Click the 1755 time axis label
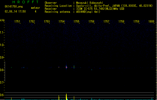This screenshot has height=100, width=157. [x=76, y=21]
